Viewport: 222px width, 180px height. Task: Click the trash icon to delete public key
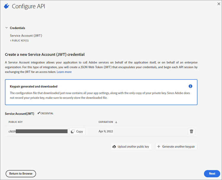192,131
